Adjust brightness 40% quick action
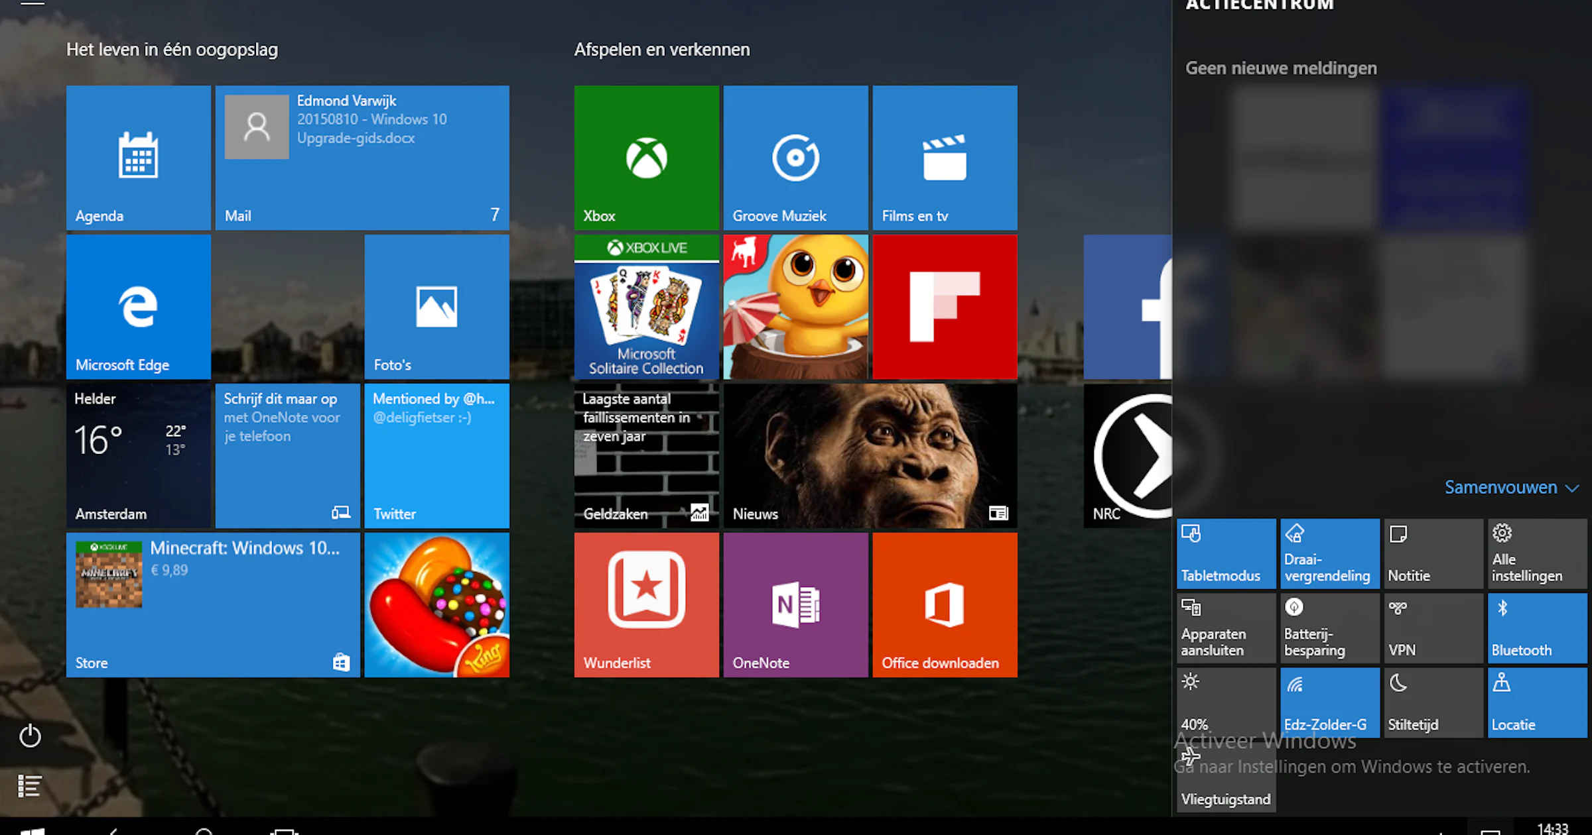1592x835 pixels. (x=1227, y=702)
